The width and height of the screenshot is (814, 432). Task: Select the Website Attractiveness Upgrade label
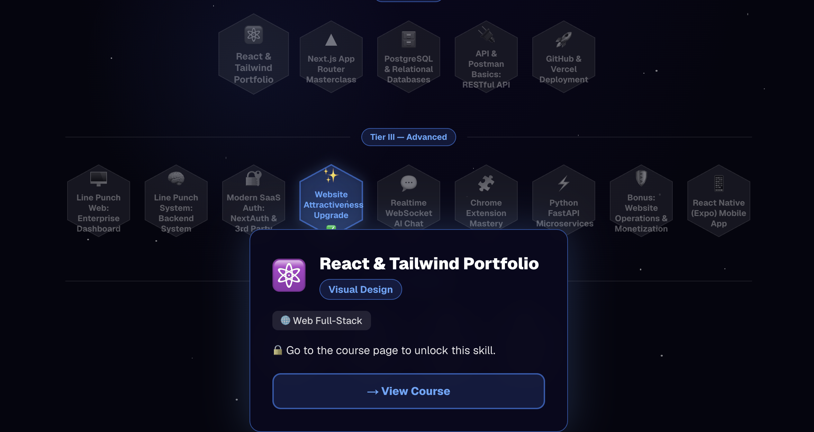coord(333,205)
